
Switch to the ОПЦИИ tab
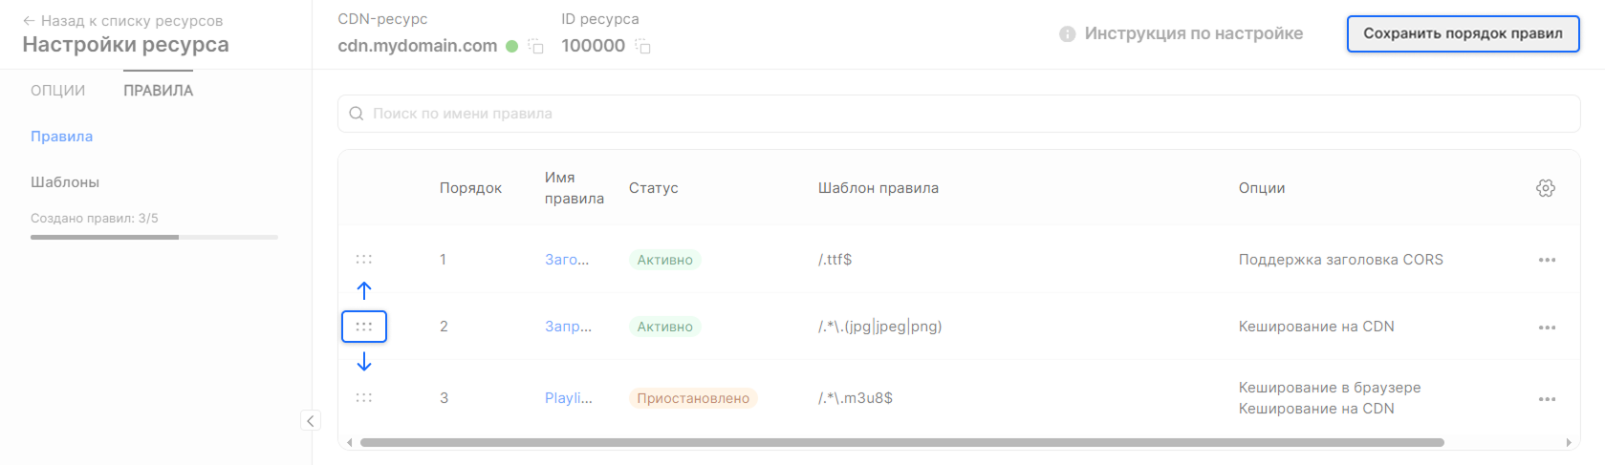(x=57, y=91)
